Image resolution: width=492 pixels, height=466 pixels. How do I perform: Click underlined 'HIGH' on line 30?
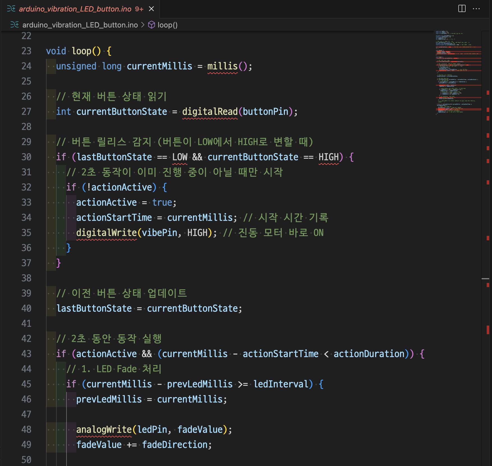pos(329,157)
